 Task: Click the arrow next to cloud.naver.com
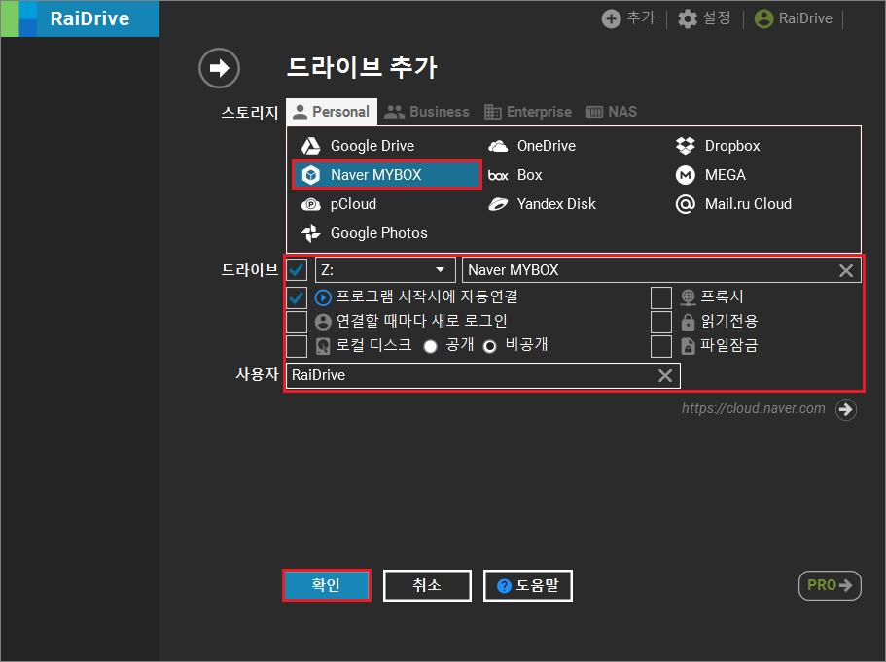(846, 409)
